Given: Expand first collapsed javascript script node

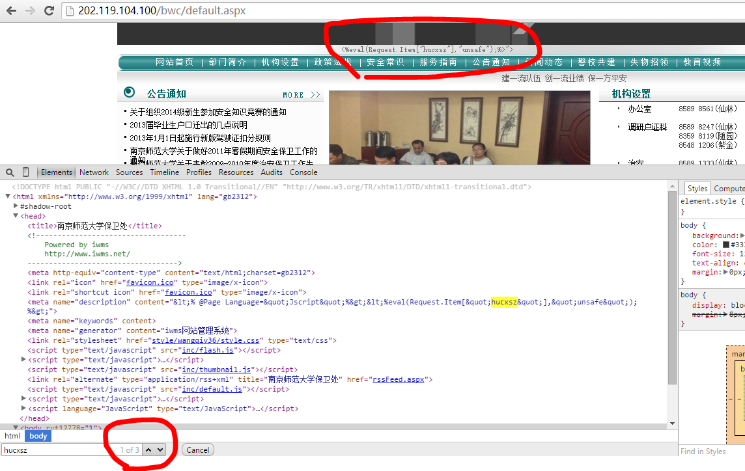Looking at the screenshot, I should click(x=23, y=360).
